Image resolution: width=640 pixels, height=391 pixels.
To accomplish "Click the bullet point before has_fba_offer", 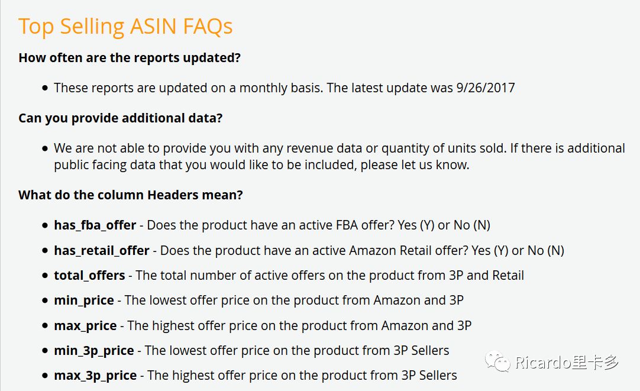I will point(45,225).
